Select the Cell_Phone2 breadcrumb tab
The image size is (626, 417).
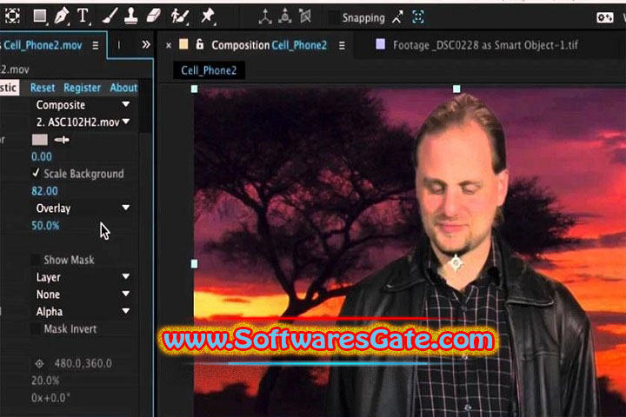coord(209,70)
